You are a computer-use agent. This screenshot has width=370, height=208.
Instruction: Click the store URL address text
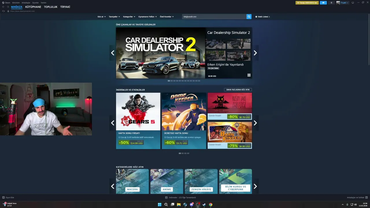tap(22, 11)
